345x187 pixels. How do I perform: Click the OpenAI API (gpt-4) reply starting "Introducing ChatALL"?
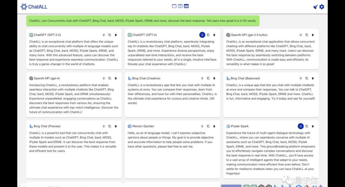click(x=74, y=99)
